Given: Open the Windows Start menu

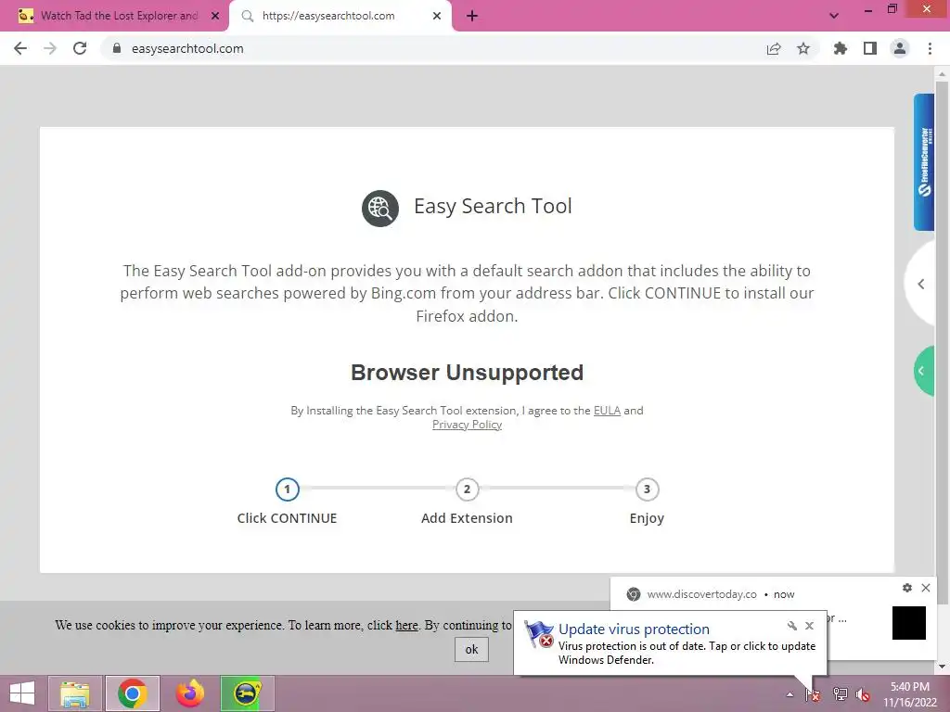Looking at the screenshot, I should click(22, 693).
